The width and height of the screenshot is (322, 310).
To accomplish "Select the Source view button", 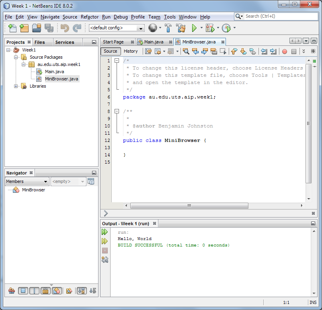I will coord(111,51).
